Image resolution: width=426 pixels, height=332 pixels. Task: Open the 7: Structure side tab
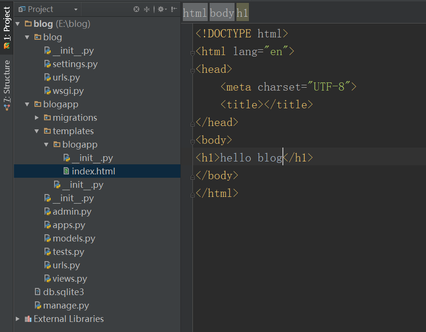point(7,85)
